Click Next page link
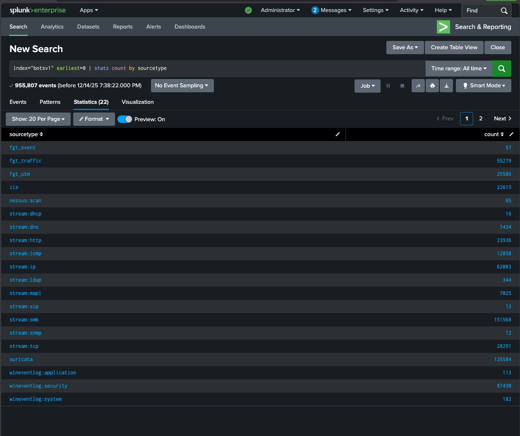 coord(503,119)
